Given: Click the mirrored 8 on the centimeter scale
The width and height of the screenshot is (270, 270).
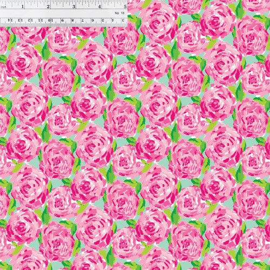Looking at the screenshot, I should (72, 21).
